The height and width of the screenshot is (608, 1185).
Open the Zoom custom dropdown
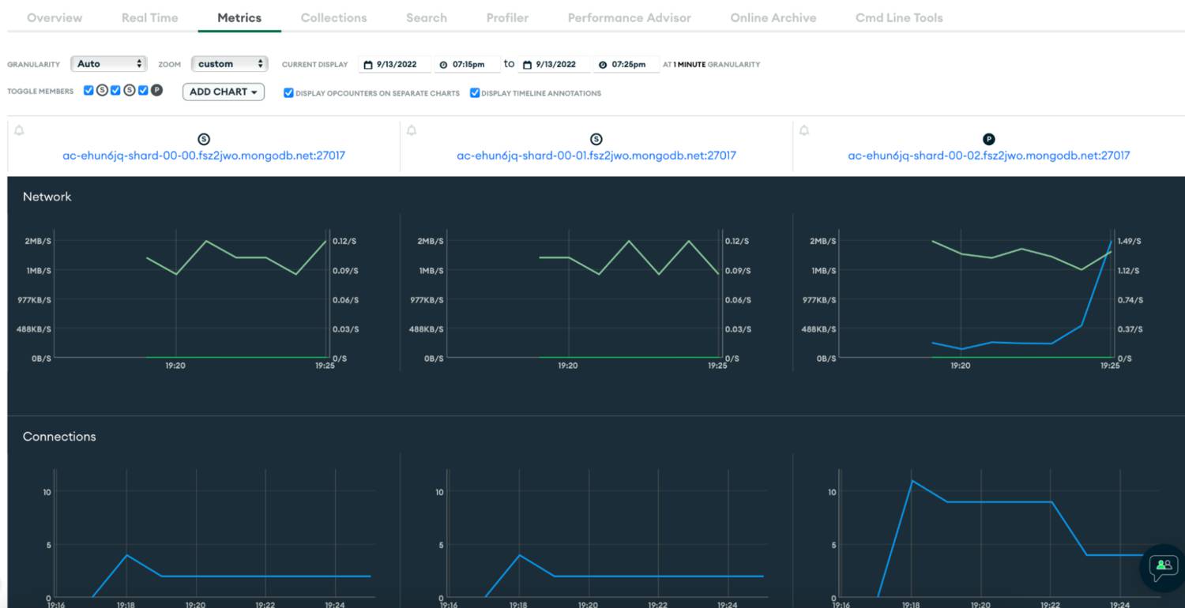click(x=230, y=64)
